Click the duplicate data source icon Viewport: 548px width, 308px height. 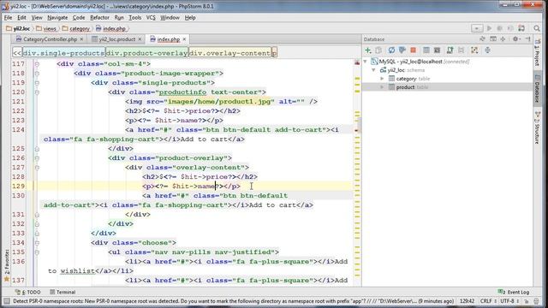378,50
